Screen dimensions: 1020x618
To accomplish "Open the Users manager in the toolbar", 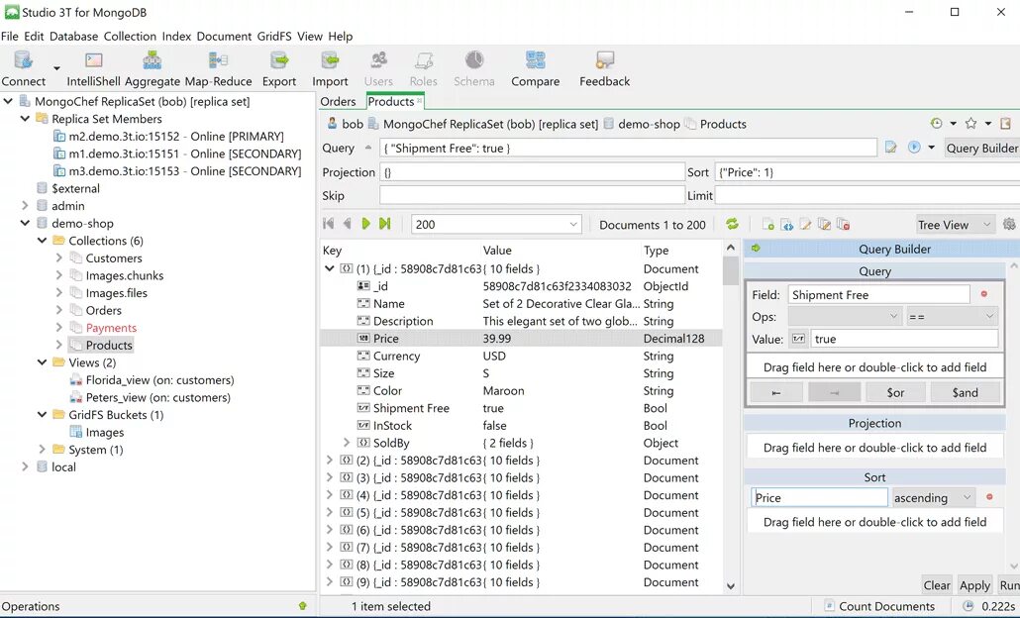I will click(378, 68).
